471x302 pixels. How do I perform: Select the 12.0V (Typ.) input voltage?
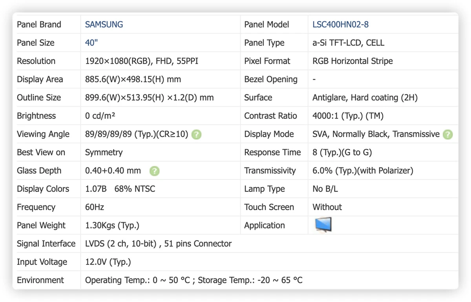tap(108, 262)
